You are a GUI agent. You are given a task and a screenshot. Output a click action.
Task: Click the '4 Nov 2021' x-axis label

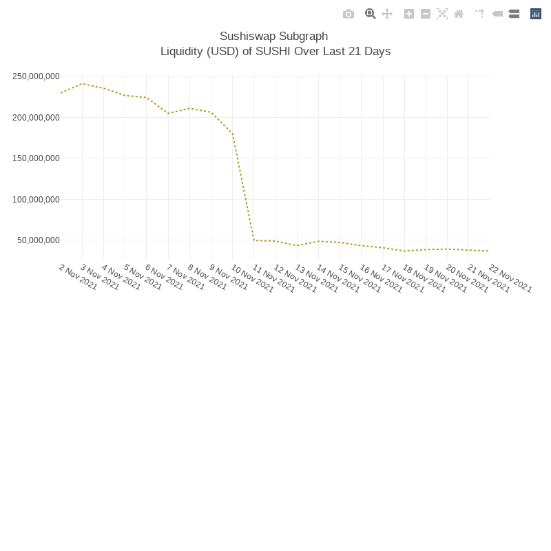tap(121, 278)
